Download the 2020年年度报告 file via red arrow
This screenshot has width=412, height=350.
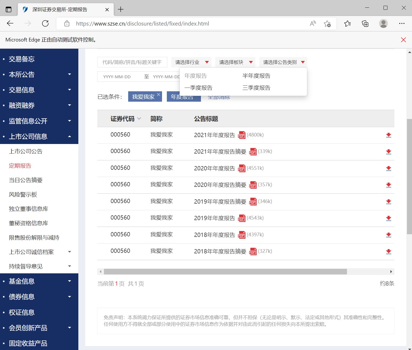click(389, 168)
